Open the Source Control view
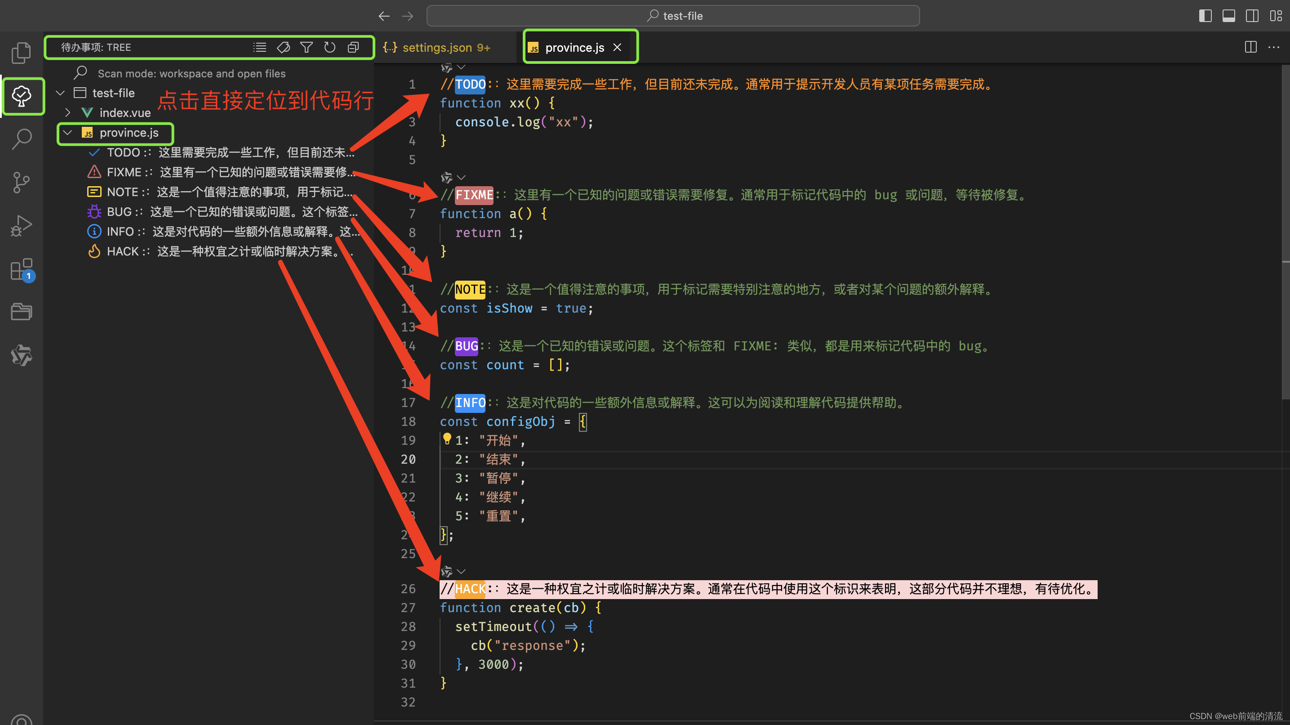1290x725 pixels. coord(21,182)
